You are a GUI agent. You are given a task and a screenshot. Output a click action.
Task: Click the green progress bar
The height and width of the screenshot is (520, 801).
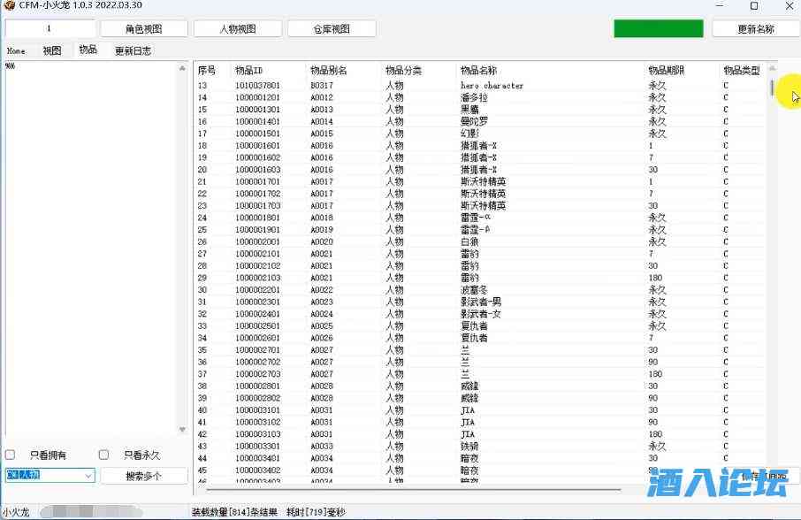[x=658, y=29]
